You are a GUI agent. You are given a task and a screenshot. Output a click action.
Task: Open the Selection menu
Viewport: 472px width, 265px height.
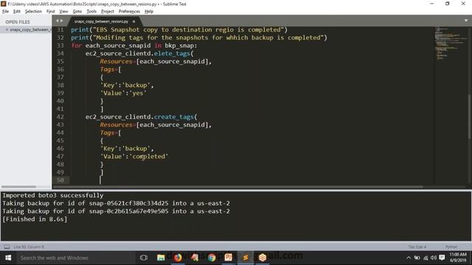click(33, 12)
